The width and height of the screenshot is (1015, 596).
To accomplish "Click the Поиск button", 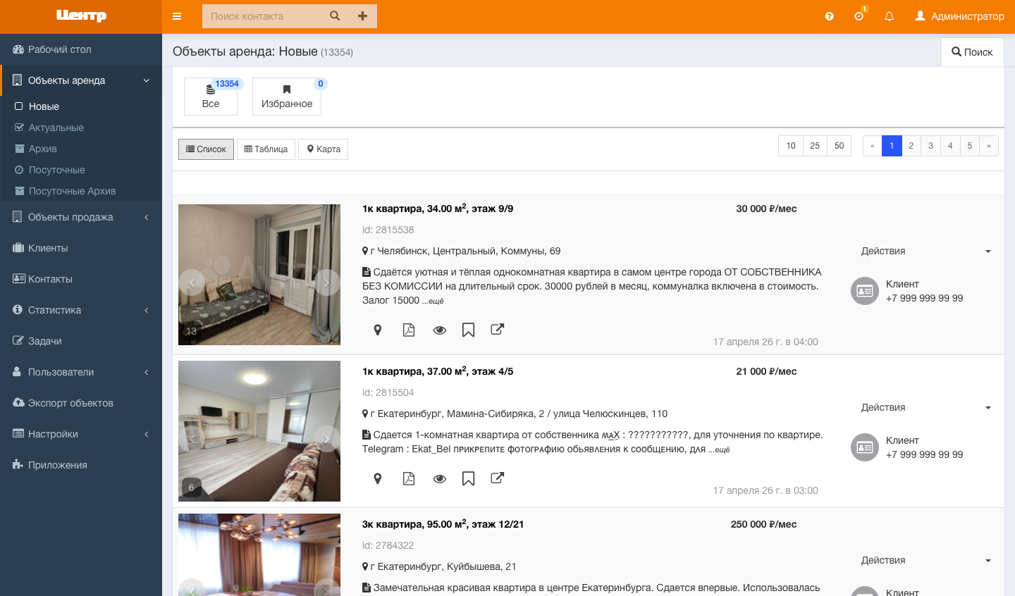I will click(x=972, y=52).
